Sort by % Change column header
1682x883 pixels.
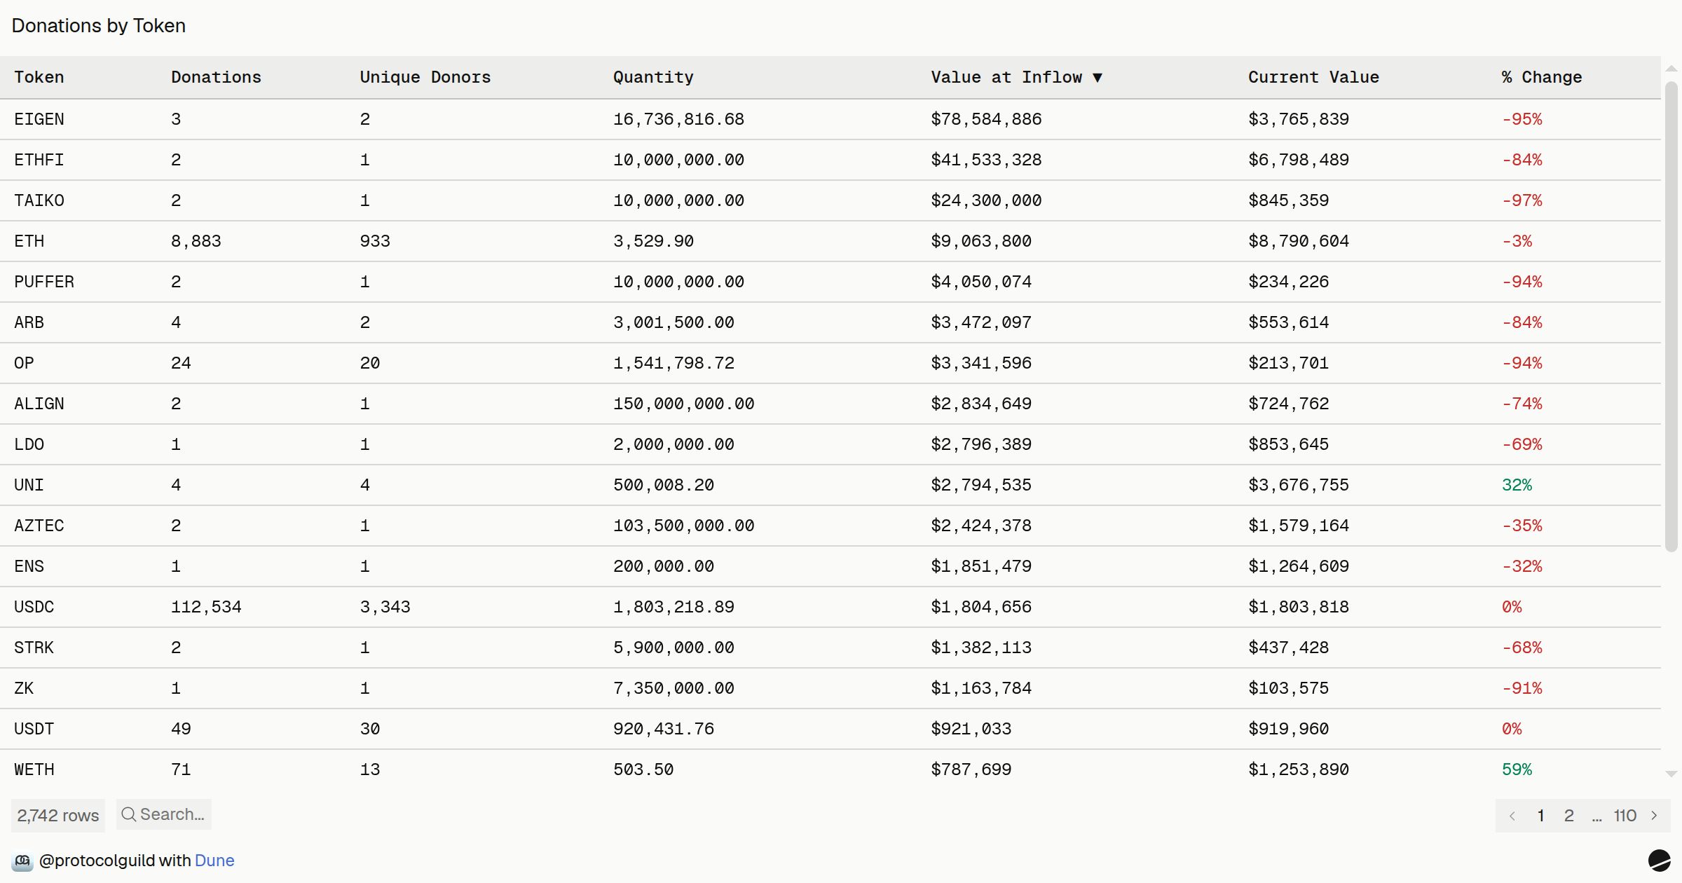(x=1542, y=77)
